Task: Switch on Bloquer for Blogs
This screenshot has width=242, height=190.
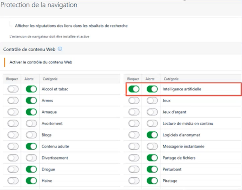Action: (x=13, y=135)
